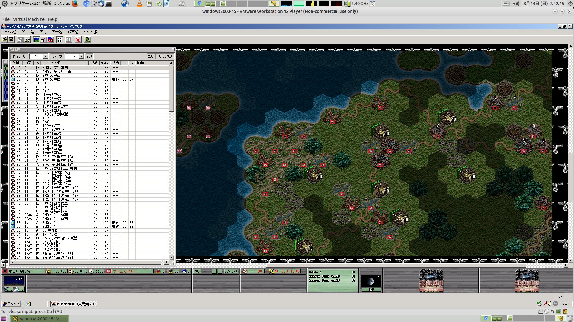Screen dimensions: 574x322
Task: Click the save floppy disk toolbar icon
Action: (x=11, y=40)
